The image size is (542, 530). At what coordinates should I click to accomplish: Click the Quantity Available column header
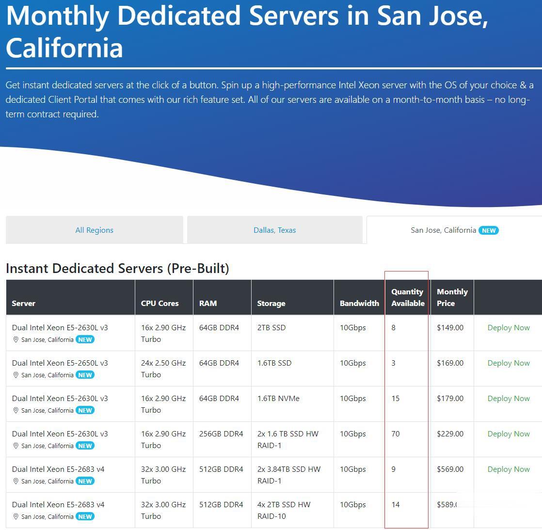pos(408,297)
